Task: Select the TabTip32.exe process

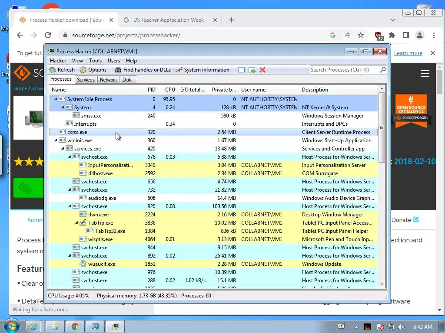Action: 213,231
